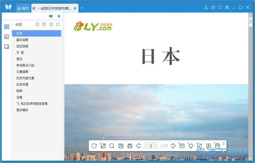Screen dimensions: 255x163
Task: Click the pin sidebar icon
Action: pos(51,16)
